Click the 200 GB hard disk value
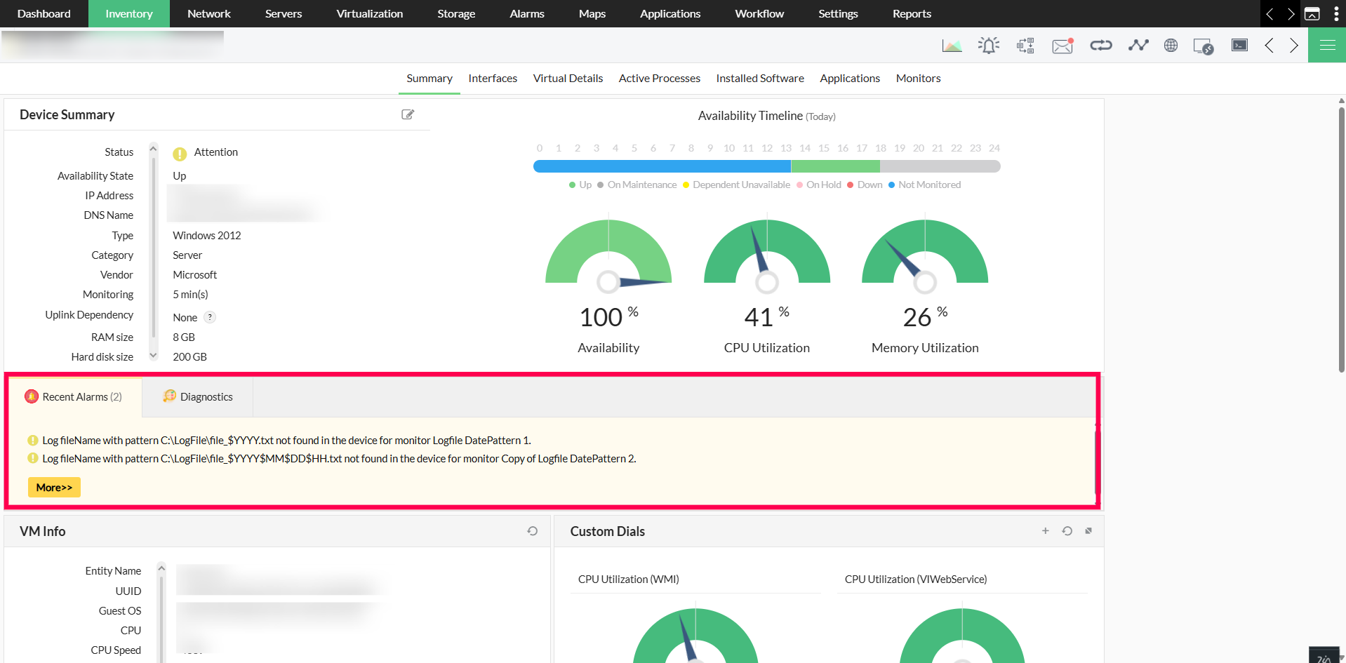Screen dimensions: 1346x663 tap(190, 357)
